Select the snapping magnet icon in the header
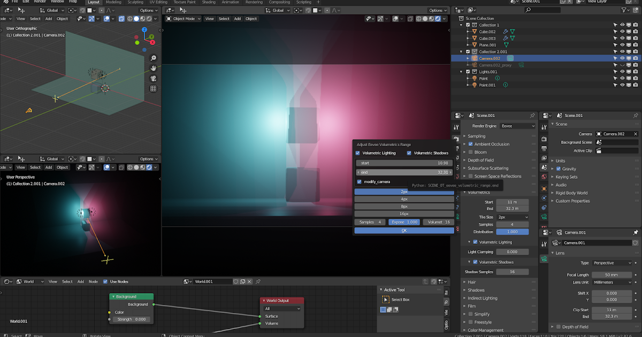 (x=82, y=10)
